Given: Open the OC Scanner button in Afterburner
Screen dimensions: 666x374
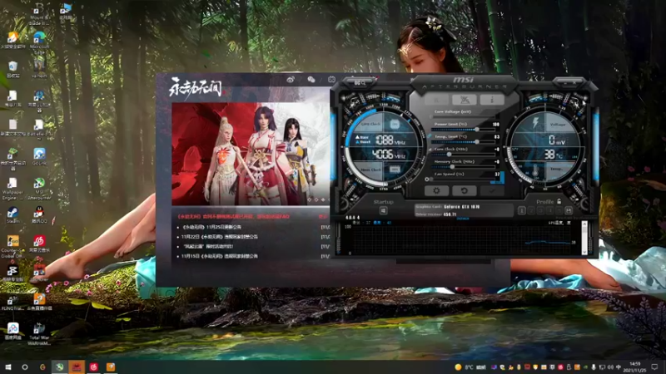Looking at the screenshot, I should pos(464,100).
